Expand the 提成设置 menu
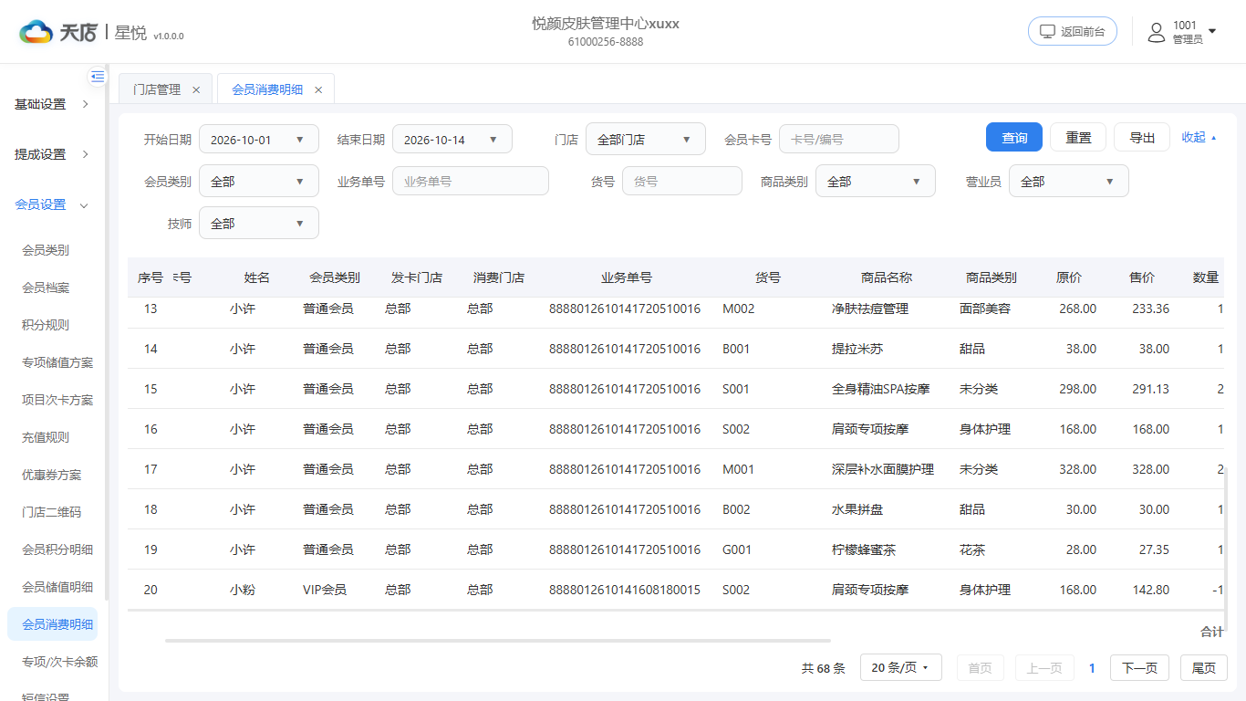This screenshot has width=1246, height=701. pos(52,154)
